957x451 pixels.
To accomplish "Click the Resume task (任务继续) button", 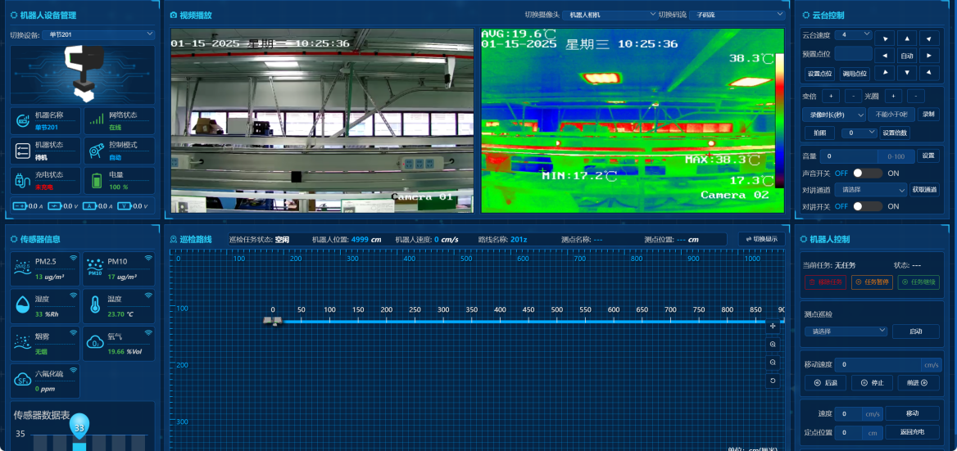I will pos(918,282).
